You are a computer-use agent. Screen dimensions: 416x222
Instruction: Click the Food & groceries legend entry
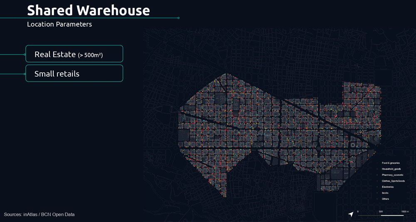click(x=390, y=163)
